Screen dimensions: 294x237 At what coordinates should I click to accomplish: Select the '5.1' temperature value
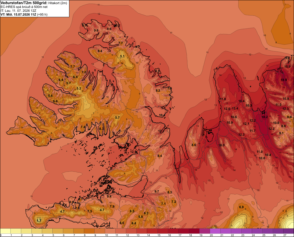[x=122, y=56]
